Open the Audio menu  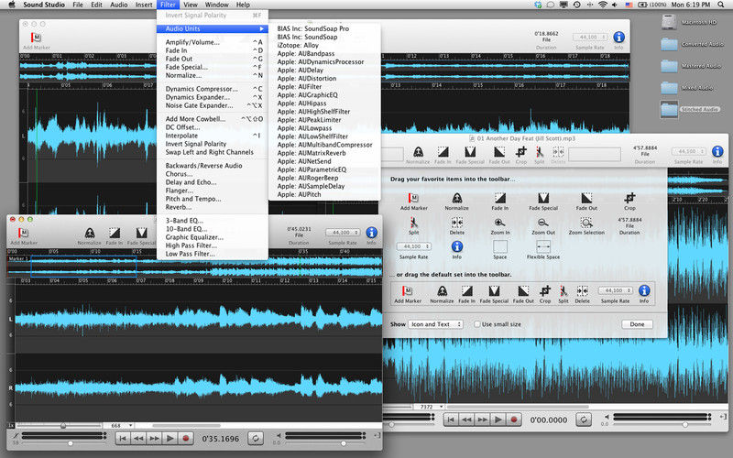(x=118, y=5)
